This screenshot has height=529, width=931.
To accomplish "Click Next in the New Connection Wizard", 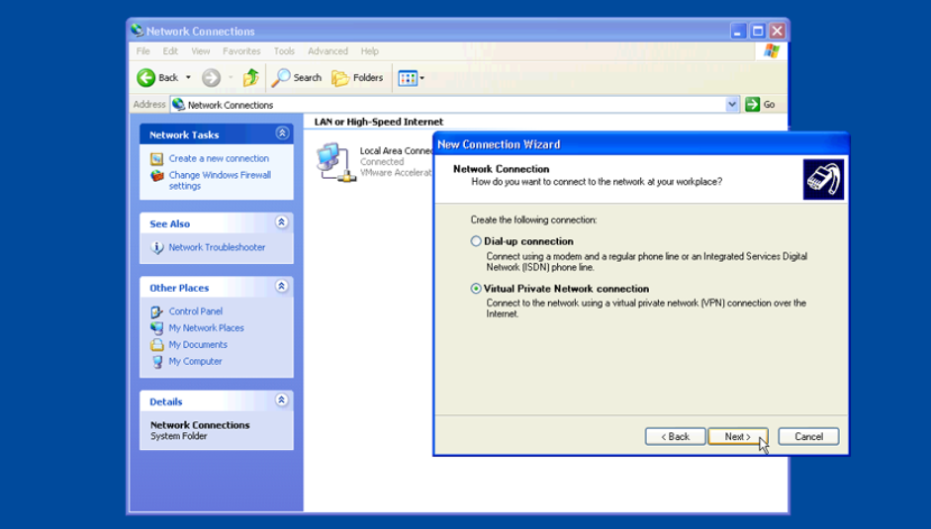I will click(x=737, y=436).
